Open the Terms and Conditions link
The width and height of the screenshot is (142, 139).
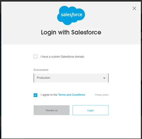click(x=71, y=95)
